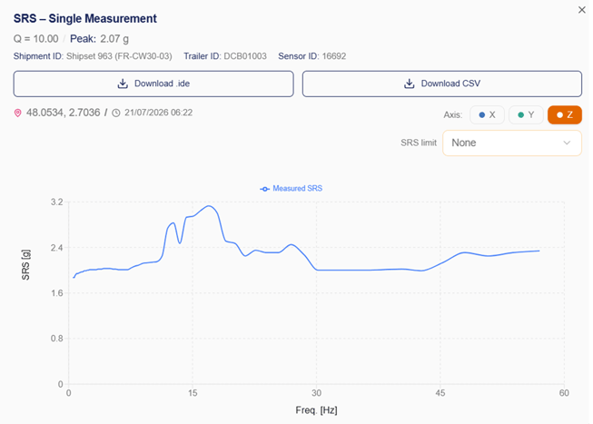Select the Y axis toggle

tap(526, 115)
